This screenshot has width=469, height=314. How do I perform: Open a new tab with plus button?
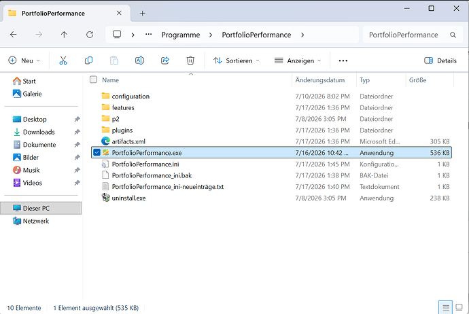pyautogui.click(x=142, y=13)
